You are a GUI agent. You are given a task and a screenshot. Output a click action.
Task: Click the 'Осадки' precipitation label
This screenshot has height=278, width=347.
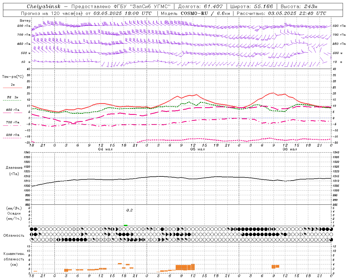[14, 213]
